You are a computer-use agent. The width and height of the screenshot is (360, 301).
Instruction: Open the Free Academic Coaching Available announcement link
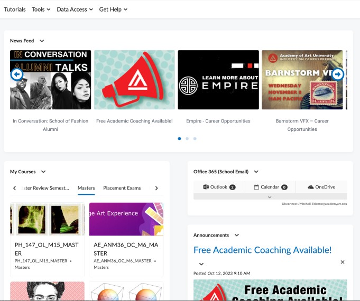(x=262, y=250)
